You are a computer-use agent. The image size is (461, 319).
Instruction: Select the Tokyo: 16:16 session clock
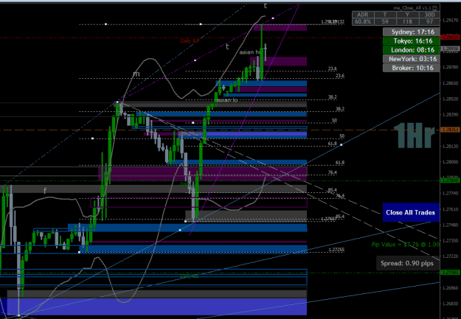coord(412,41)
